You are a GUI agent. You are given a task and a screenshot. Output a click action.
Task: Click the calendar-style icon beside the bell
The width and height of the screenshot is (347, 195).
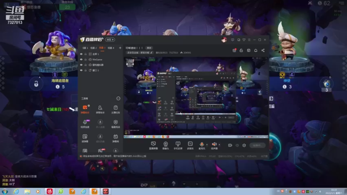click(249, 50)
